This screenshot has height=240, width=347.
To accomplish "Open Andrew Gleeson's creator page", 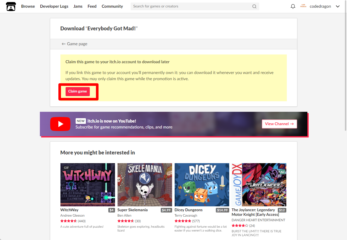I will [x=73, y=216].
